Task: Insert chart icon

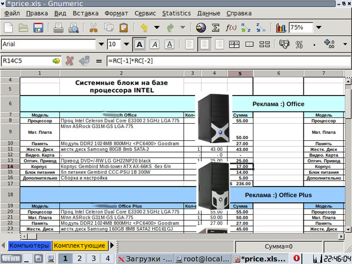Action: click(x=281, y=28)
